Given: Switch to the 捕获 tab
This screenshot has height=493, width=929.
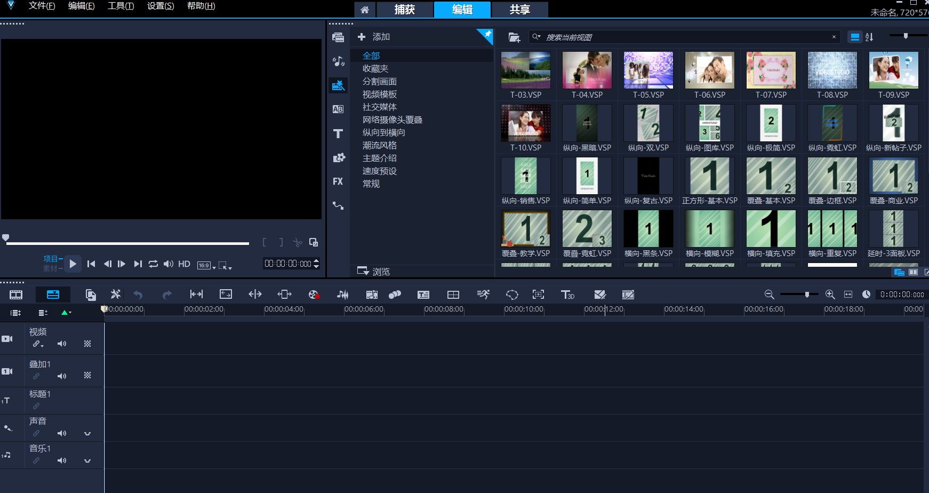Looking at the screenshot, I should click(404, 10).
